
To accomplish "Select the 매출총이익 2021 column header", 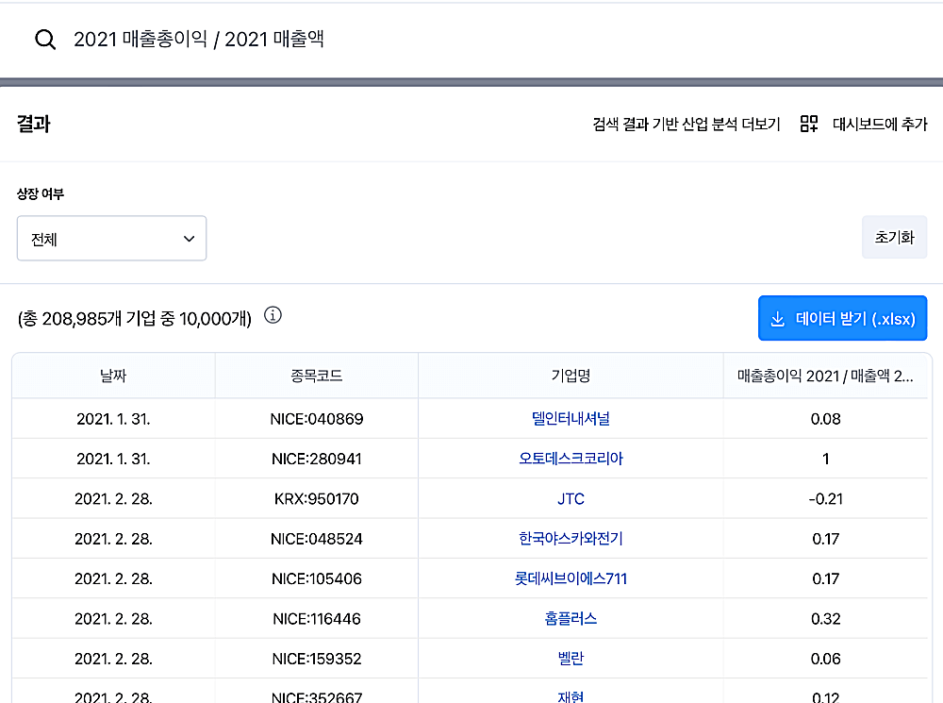I will (x=827, y=376).
